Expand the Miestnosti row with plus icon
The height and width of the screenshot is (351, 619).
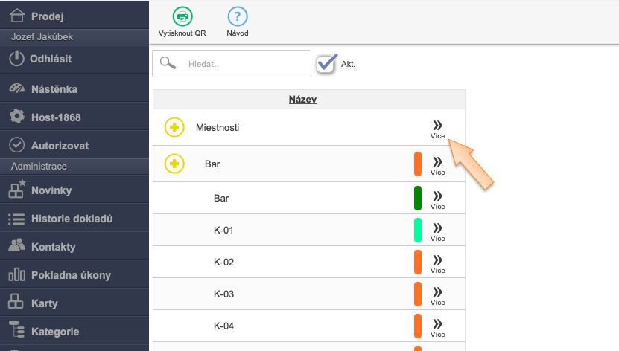[x=174, y=127]
